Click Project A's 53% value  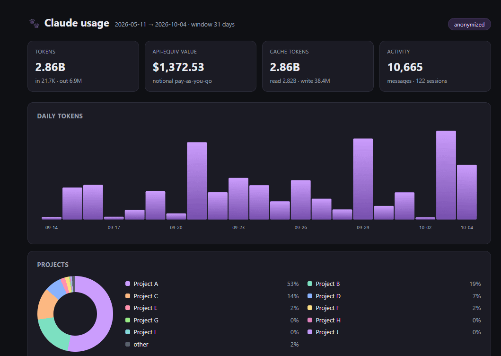(x=293, y=284)
